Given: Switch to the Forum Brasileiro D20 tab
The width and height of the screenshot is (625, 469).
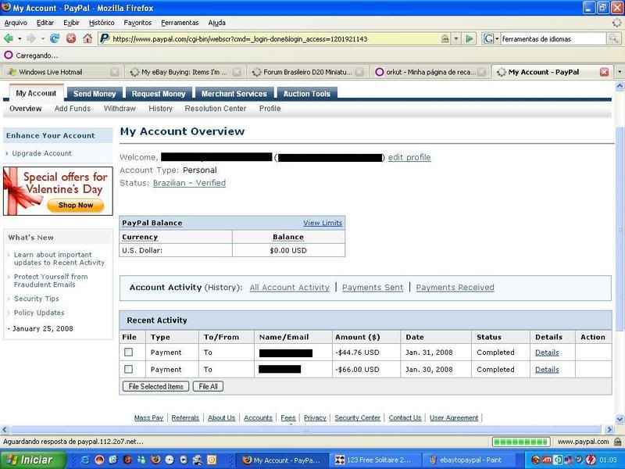Looking at the screenshot, I should click(x=308, y=72).
